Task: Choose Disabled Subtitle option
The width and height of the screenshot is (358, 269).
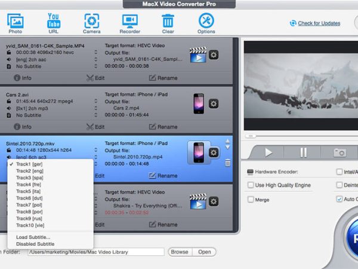Action: click(51, 244)
